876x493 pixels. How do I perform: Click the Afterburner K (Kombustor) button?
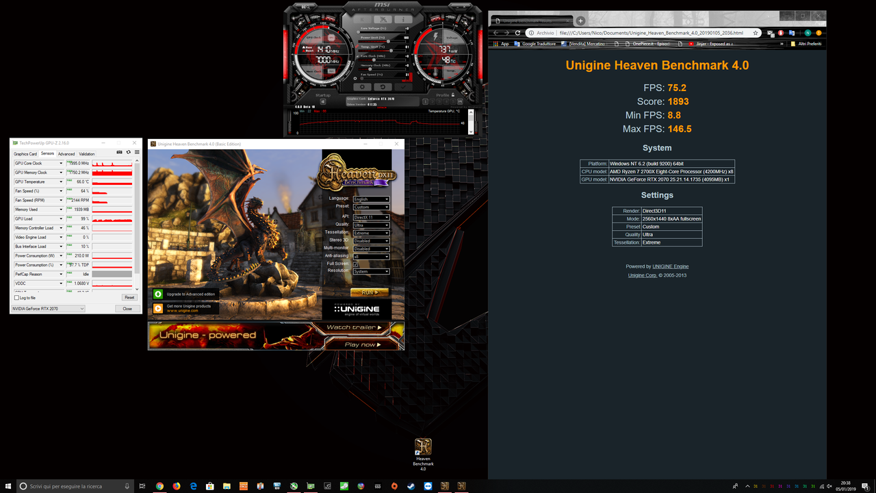tap(362, 19)
